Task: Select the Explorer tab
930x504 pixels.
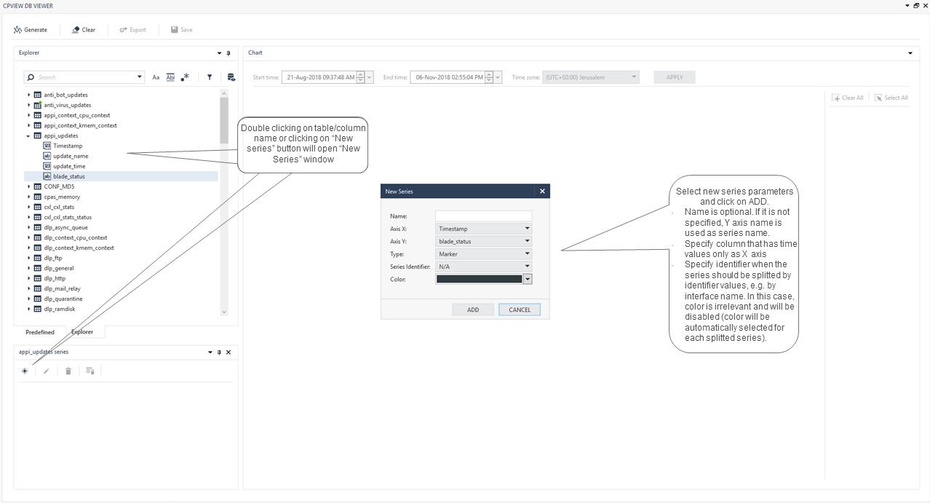Action: pyautogui.click(x=83, y=331)
